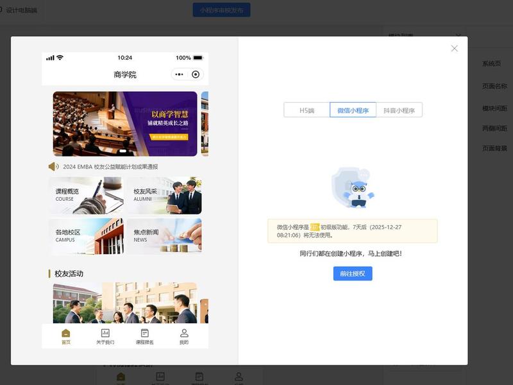Image resolution: width=513 pixels, height=385 pixels.
Task: Click the 商学院 page title
Action: 125,74
